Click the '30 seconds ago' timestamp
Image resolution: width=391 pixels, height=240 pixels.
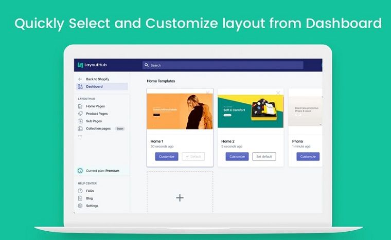click(162, 146)
